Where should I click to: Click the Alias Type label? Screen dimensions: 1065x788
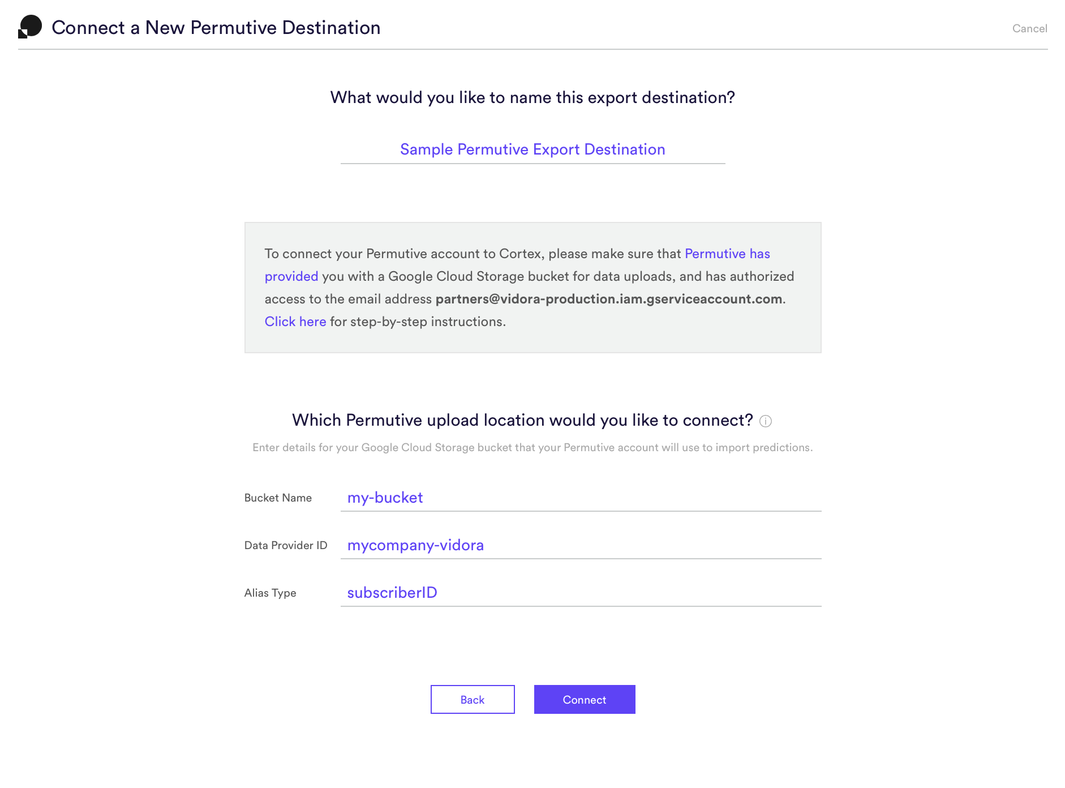pos(270,593)
